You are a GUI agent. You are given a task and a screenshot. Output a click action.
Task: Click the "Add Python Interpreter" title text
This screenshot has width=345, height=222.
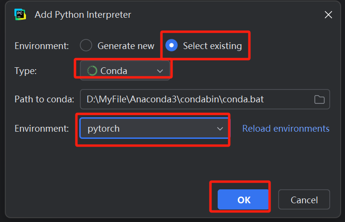tap(83, 15)
